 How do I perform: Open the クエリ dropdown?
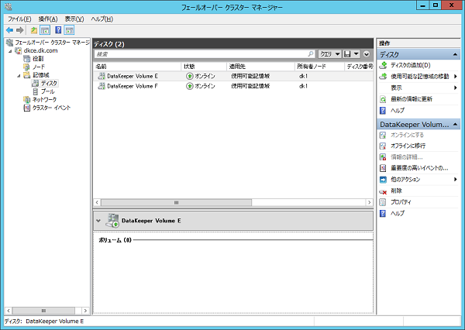tap(330, 54)
